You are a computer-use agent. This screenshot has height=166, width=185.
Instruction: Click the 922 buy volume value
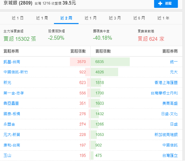coord(82,72)
